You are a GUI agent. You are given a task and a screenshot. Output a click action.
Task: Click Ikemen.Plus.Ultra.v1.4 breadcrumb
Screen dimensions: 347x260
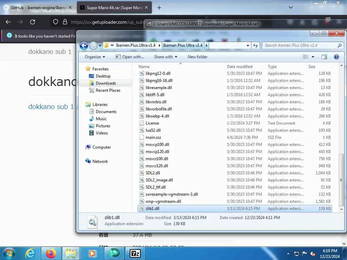pos(136,45)
